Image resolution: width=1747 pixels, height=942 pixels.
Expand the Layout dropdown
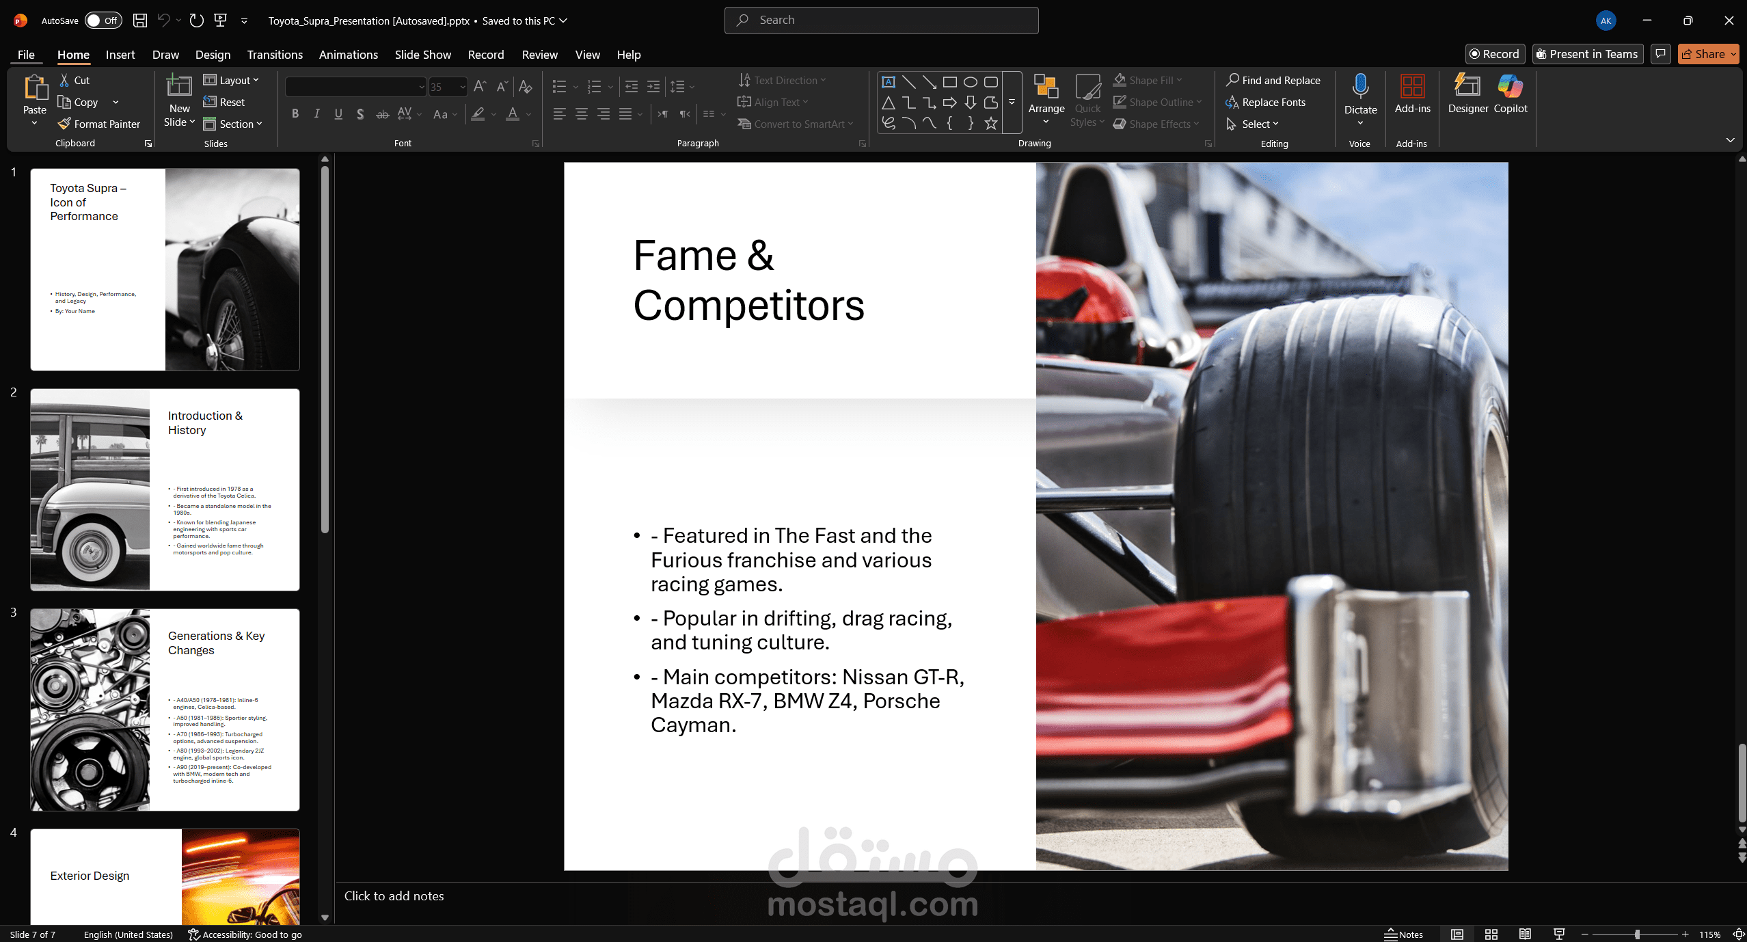point(232,81)
